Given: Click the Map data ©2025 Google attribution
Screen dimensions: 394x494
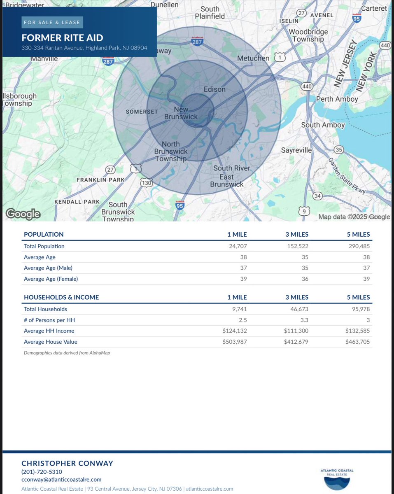Looking at the screenshot, I should (x=354, y=217).
